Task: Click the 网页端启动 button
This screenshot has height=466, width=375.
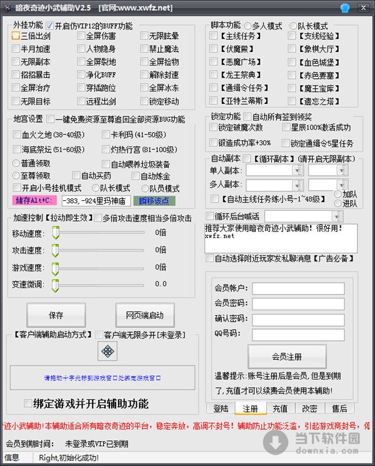Action: [145, 315]
